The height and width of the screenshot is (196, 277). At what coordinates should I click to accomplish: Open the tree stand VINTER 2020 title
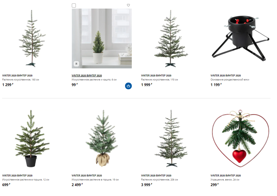(226, 76)
